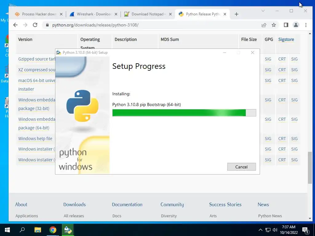Switch to Wireshark Download tab
The height and width of the screenshot is (236, 315).
[94, 14]
